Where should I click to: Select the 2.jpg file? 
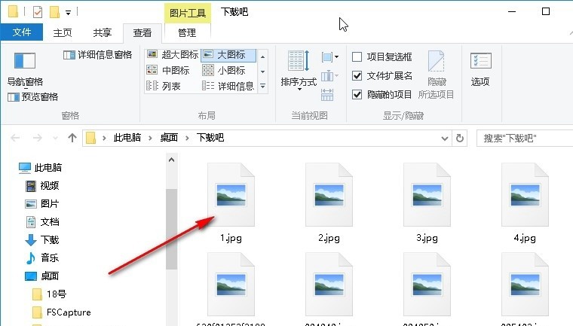point(329,203)
